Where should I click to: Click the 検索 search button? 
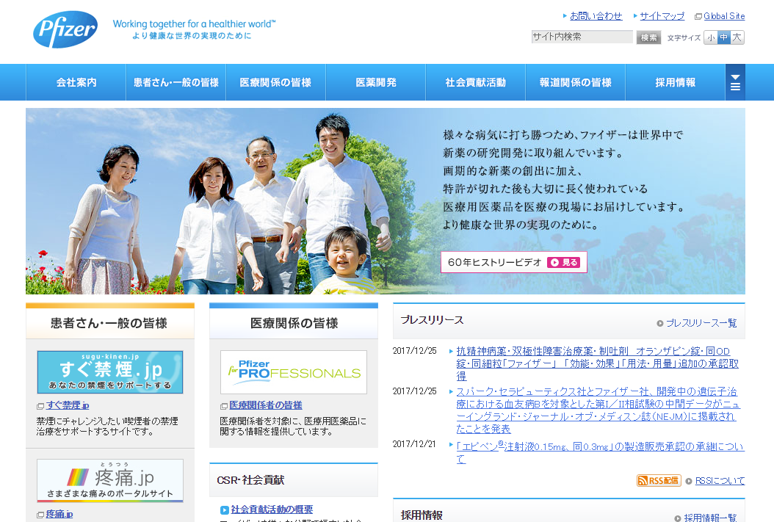pyautogui.click(x=648, y=37)
